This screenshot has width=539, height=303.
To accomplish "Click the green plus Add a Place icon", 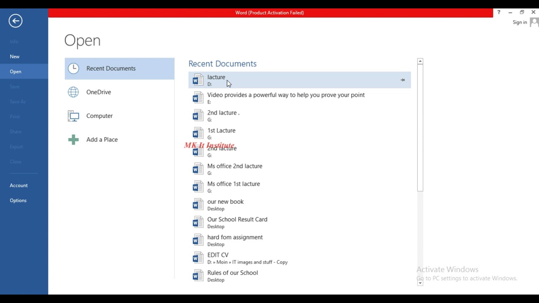I will pos(73,140).
